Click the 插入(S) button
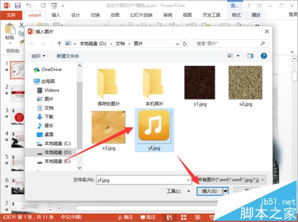298x222 pixels. 210,191
